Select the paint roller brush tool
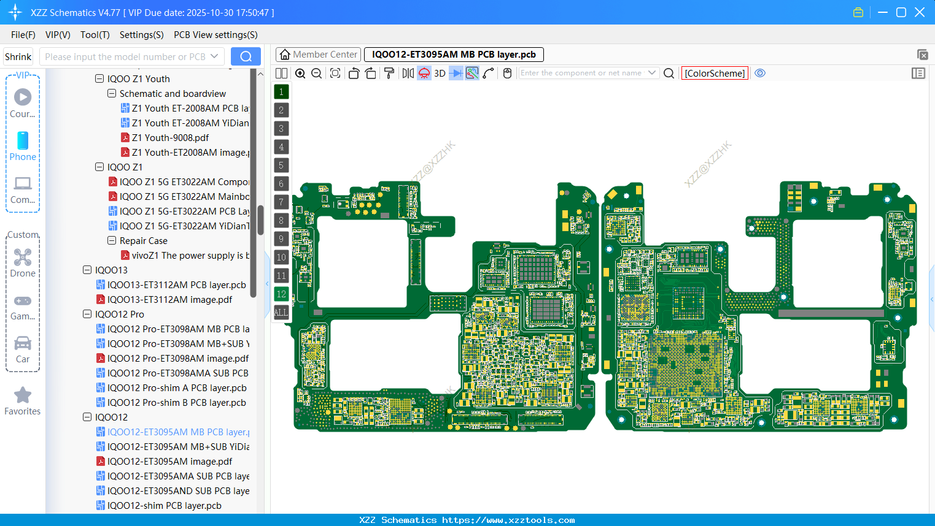 (389, 73)
